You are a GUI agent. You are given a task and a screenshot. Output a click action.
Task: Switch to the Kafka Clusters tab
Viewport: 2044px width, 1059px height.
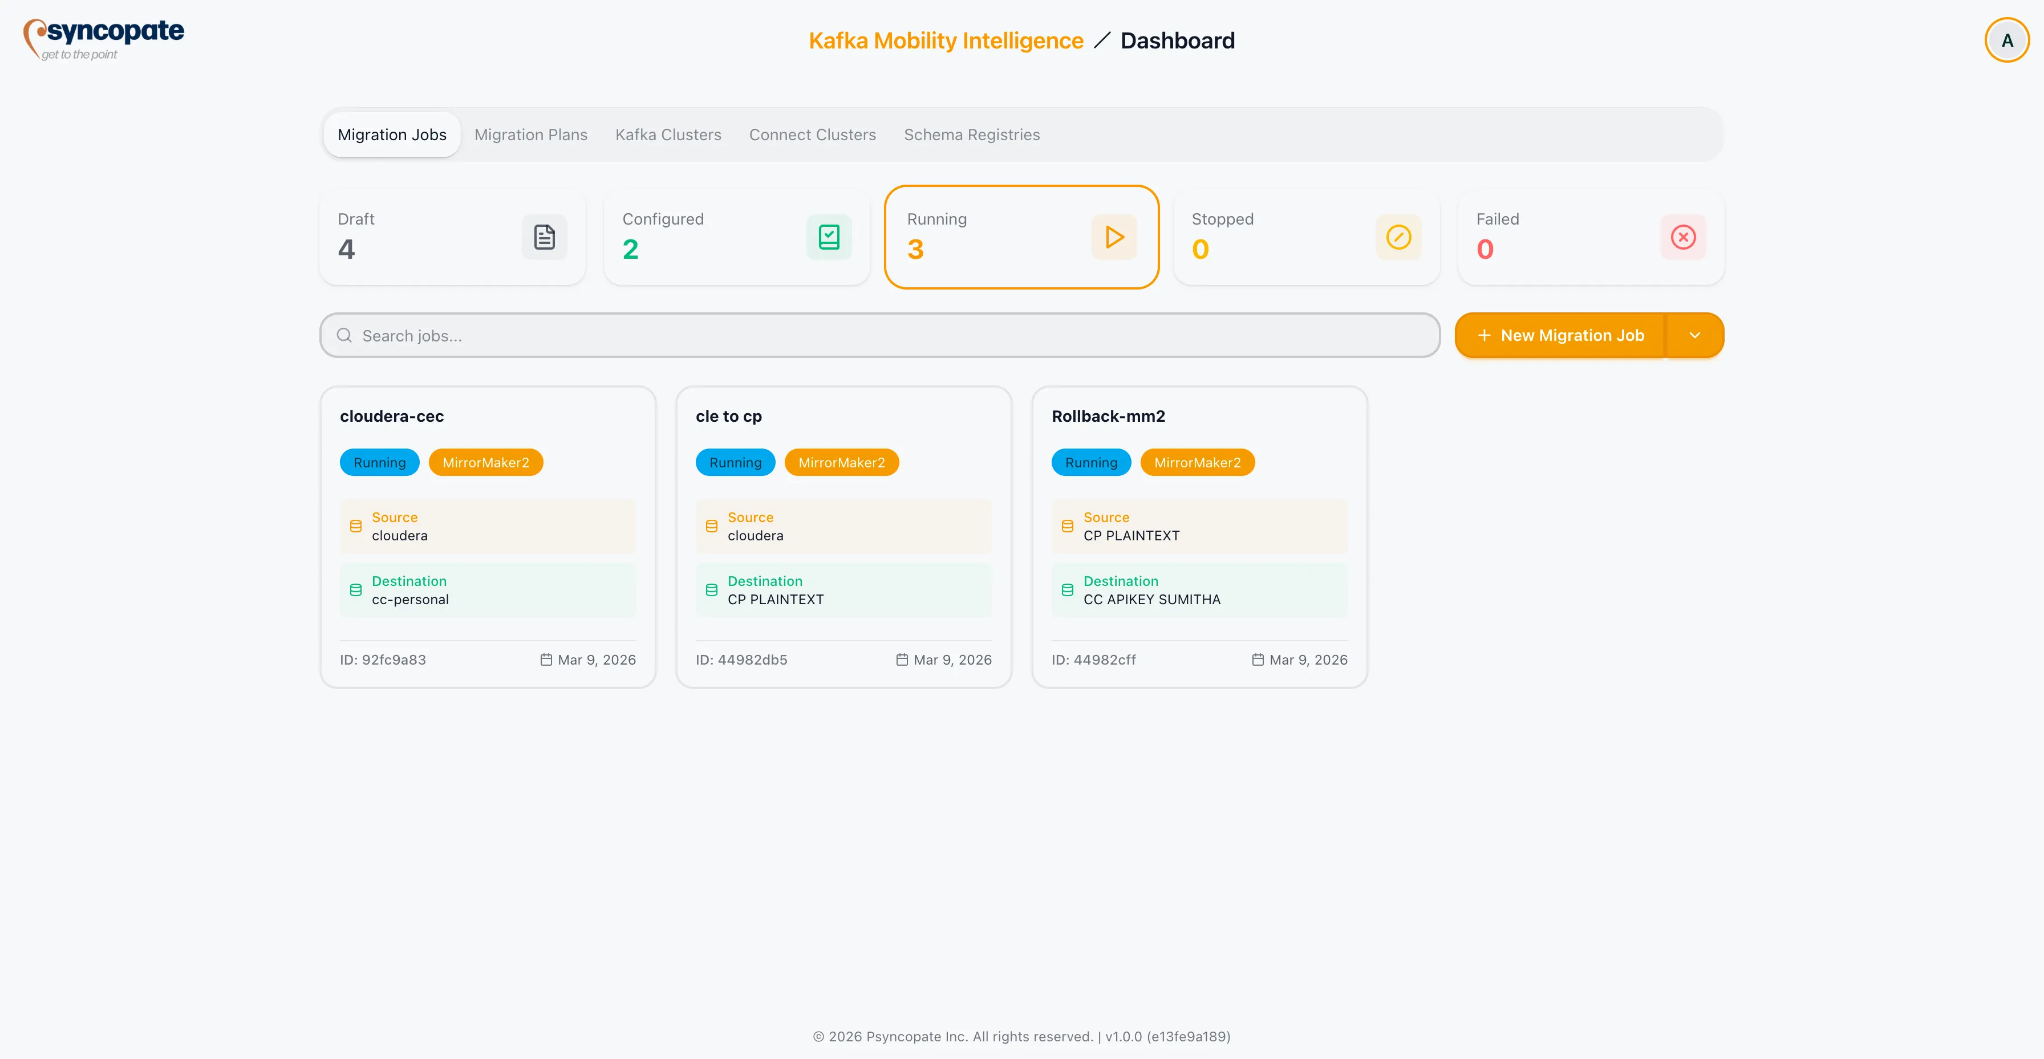coord(667,134)
